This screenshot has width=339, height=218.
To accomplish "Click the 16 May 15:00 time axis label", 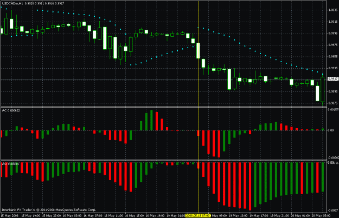I will click(135, 216).
